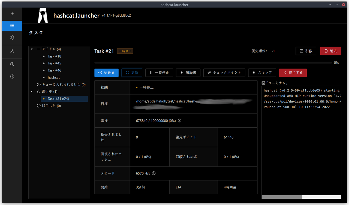Viewport: 349px width, 205px height.
Task: Click the terminal horizontal scrollbar
Action: [x=282, y=197]
